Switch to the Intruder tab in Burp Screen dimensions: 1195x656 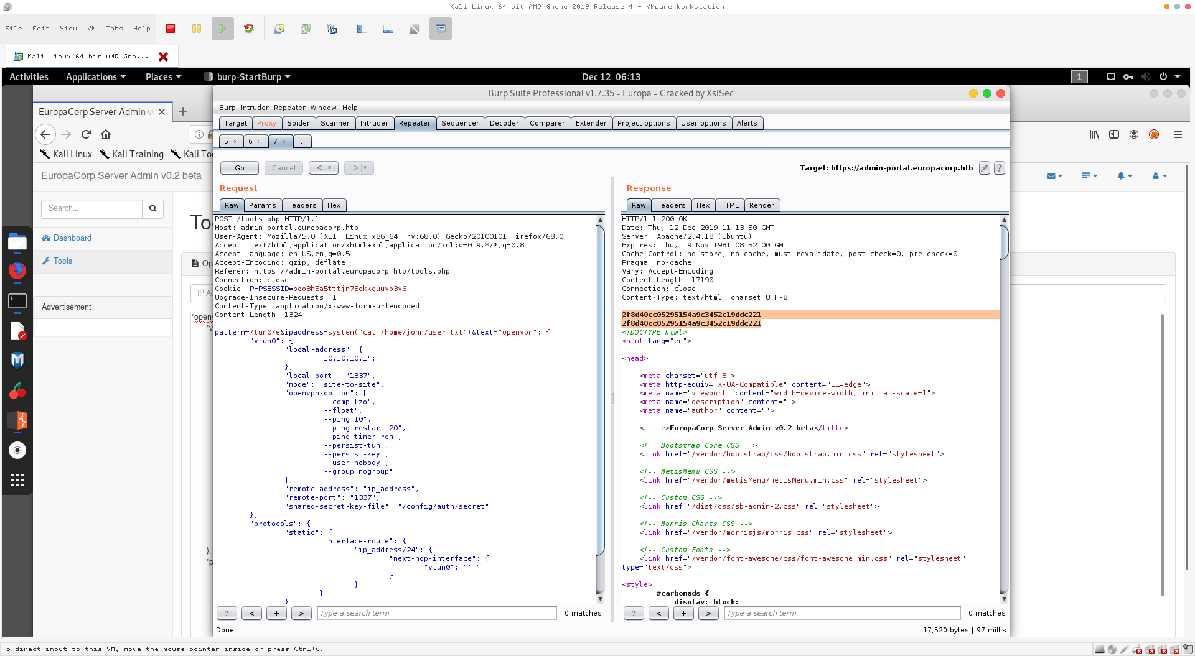point(374,123)
